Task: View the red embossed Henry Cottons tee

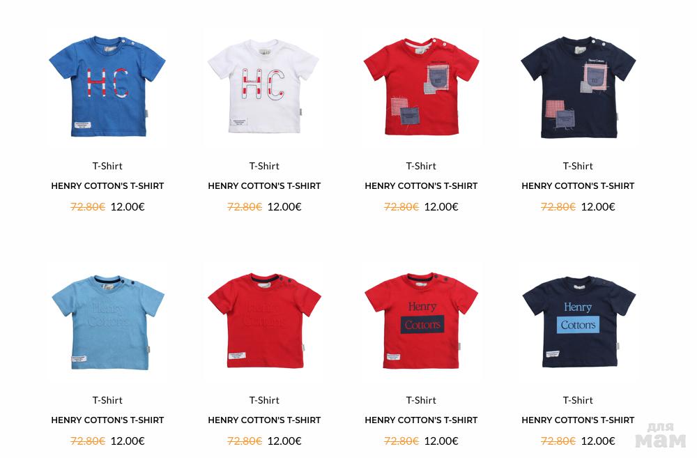Action: [264, 321]
